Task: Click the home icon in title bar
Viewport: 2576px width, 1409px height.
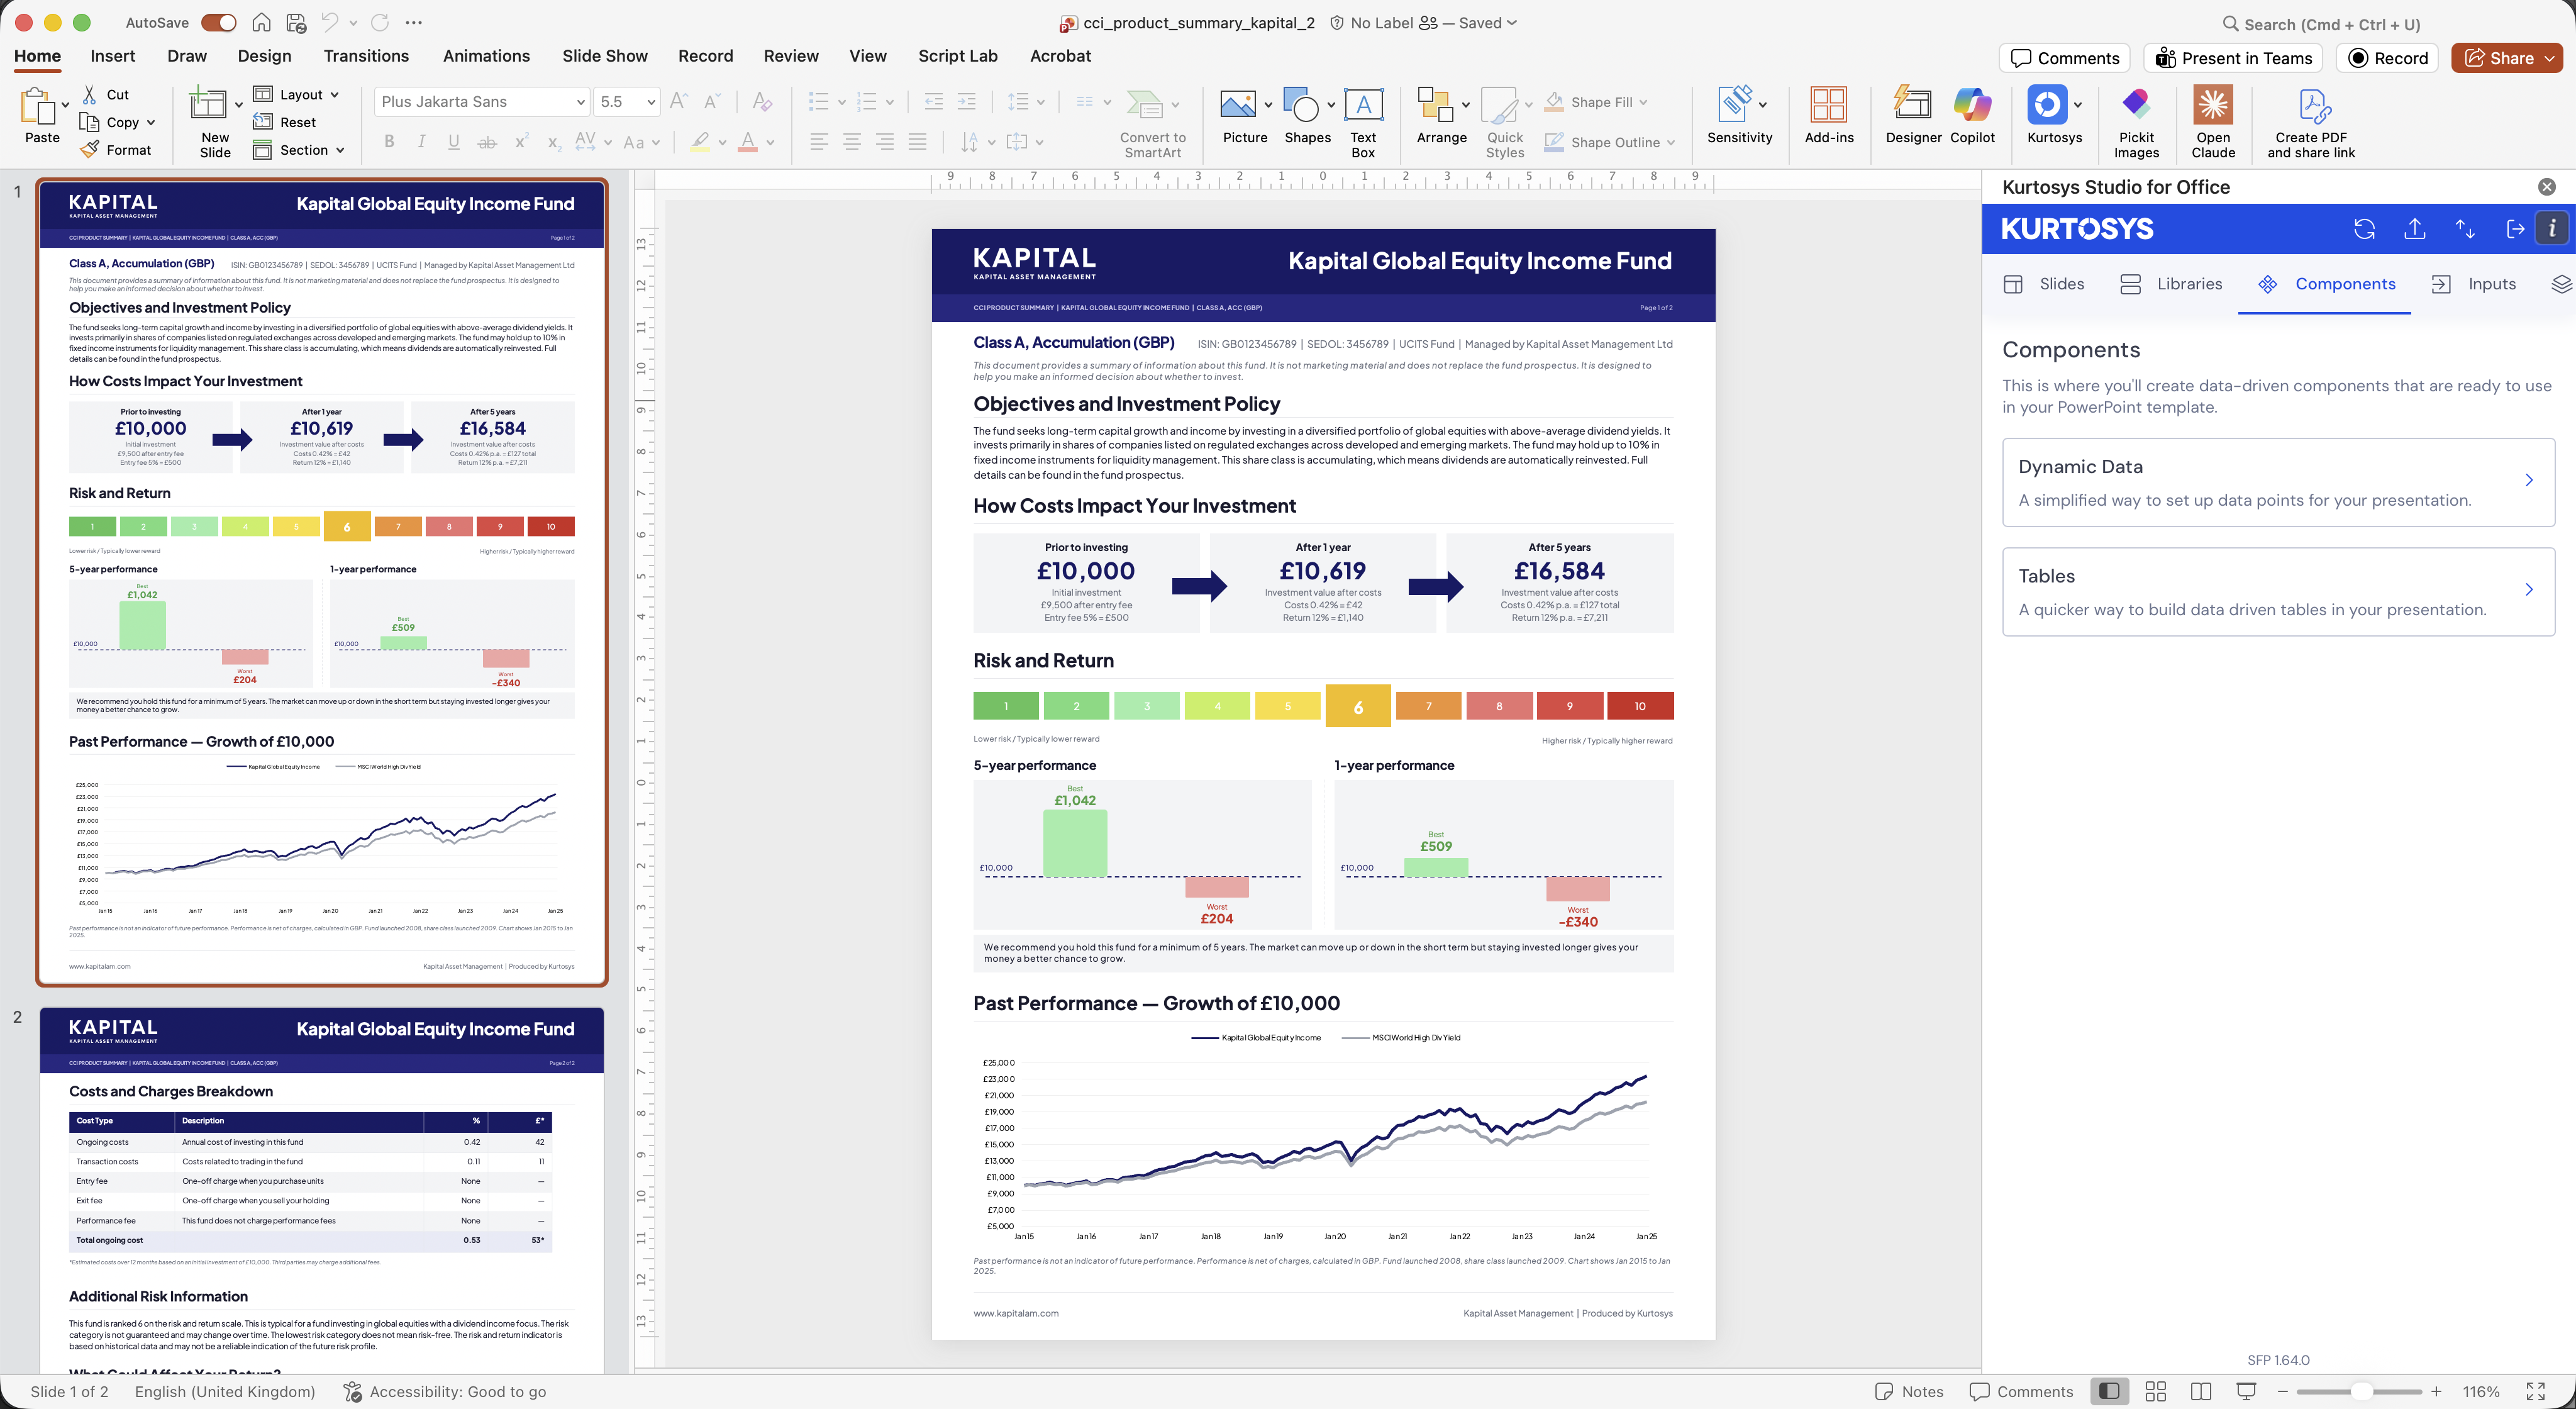Action: pos(261,22)
